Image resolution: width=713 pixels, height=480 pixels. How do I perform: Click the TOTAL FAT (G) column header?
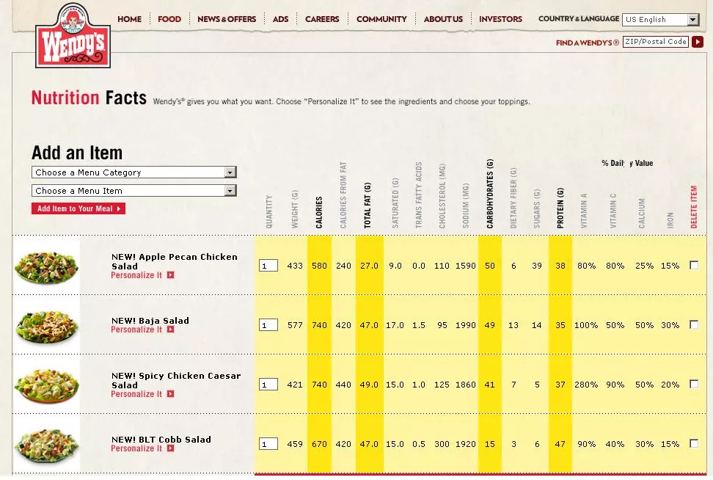pos(368,206)
